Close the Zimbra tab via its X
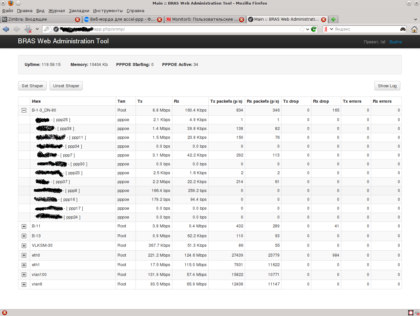Viewport: 420px width, 316px height. click(77, 19)
